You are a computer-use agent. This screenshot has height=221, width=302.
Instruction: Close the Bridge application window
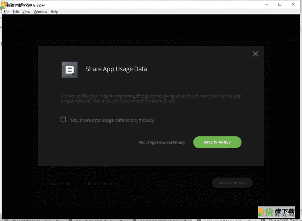293,4
